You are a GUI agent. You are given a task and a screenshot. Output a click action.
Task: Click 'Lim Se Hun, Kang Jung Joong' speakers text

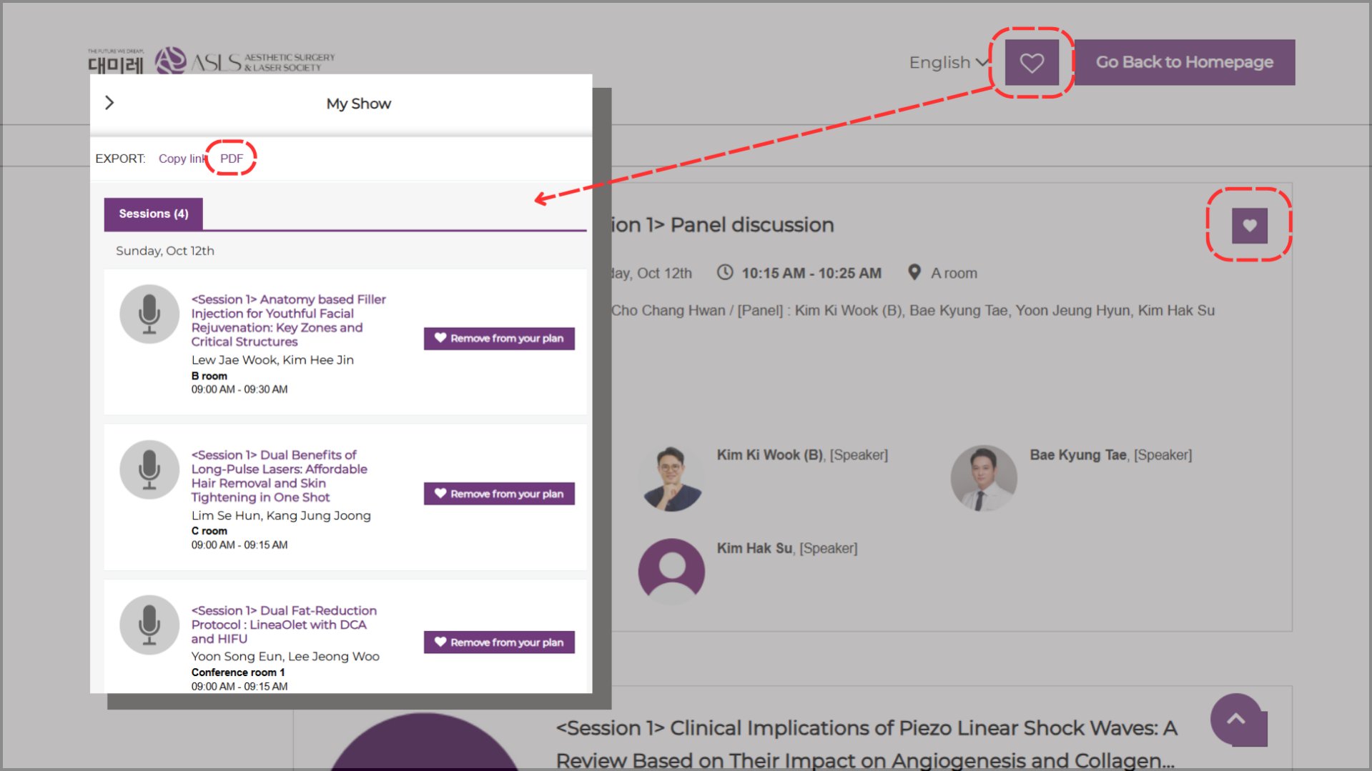coord(281,516)
